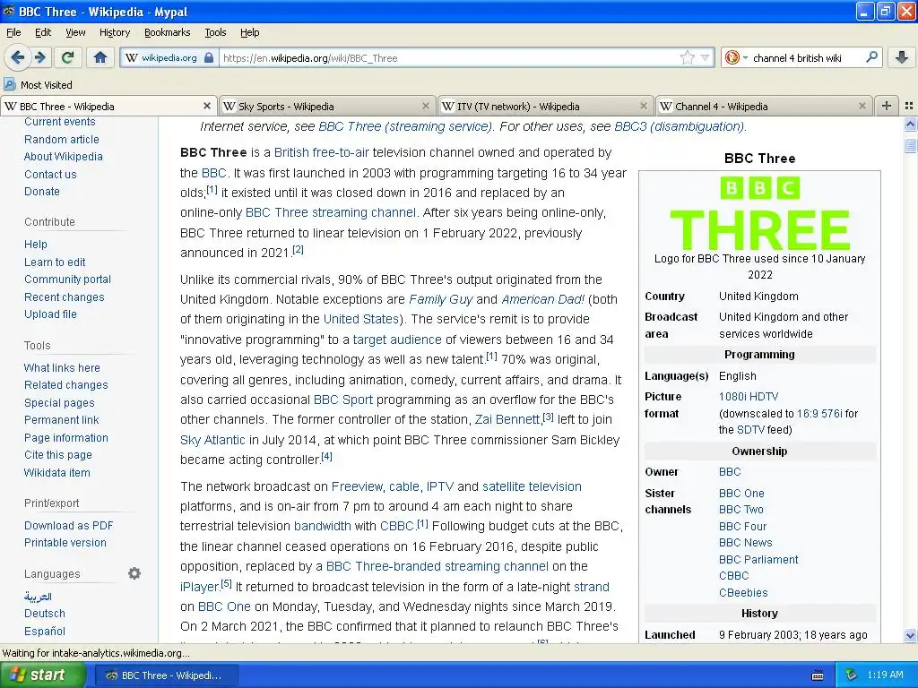Open the BBC3 (disambiguation) link
This screenshot has width=918, height=688.
tap(680, 126)
